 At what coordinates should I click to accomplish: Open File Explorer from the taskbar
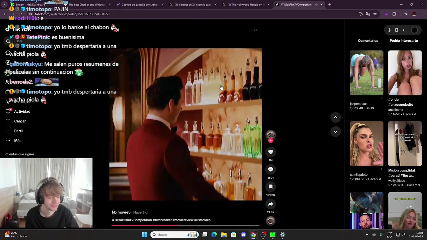[x=224, y=235]
